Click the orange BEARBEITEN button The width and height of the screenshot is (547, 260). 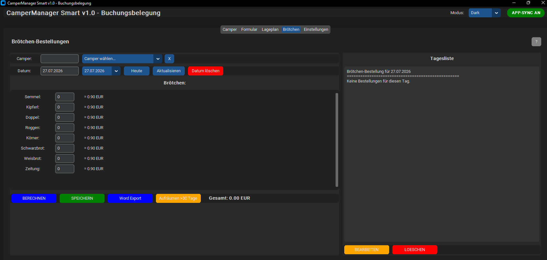pyautogui.click(x=367, y=250)
